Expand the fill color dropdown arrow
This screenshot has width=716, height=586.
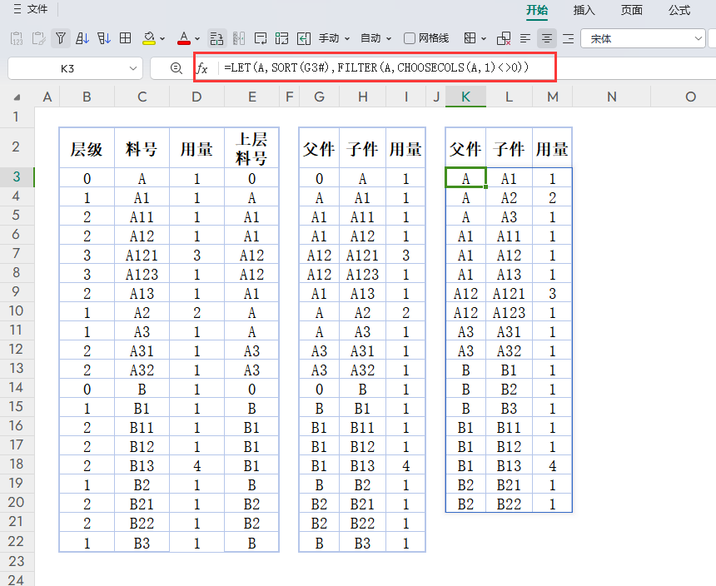(162, 39)
